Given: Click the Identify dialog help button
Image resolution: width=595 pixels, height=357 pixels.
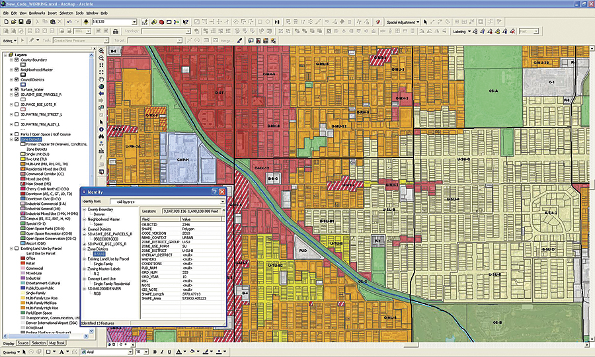Looking at the screenshot, I should (214, 192).
